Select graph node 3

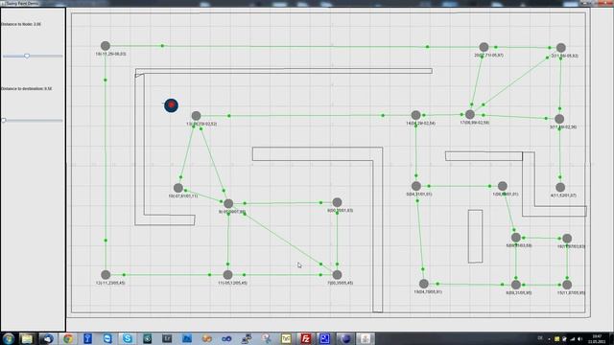(559, 119)
